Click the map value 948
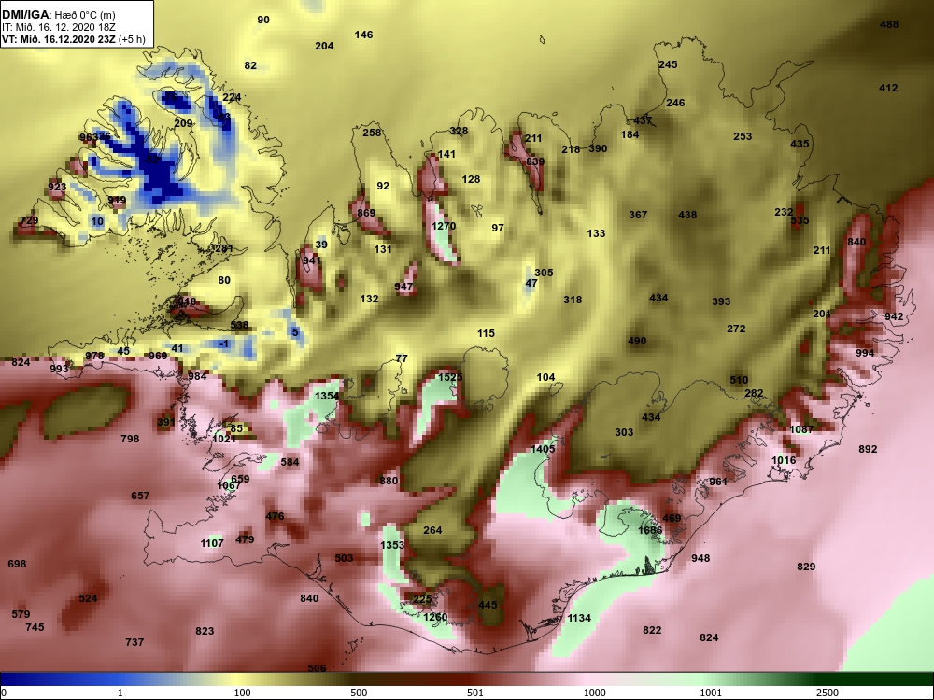The width and height of the screenshot is (934, 700). (700, 558)
